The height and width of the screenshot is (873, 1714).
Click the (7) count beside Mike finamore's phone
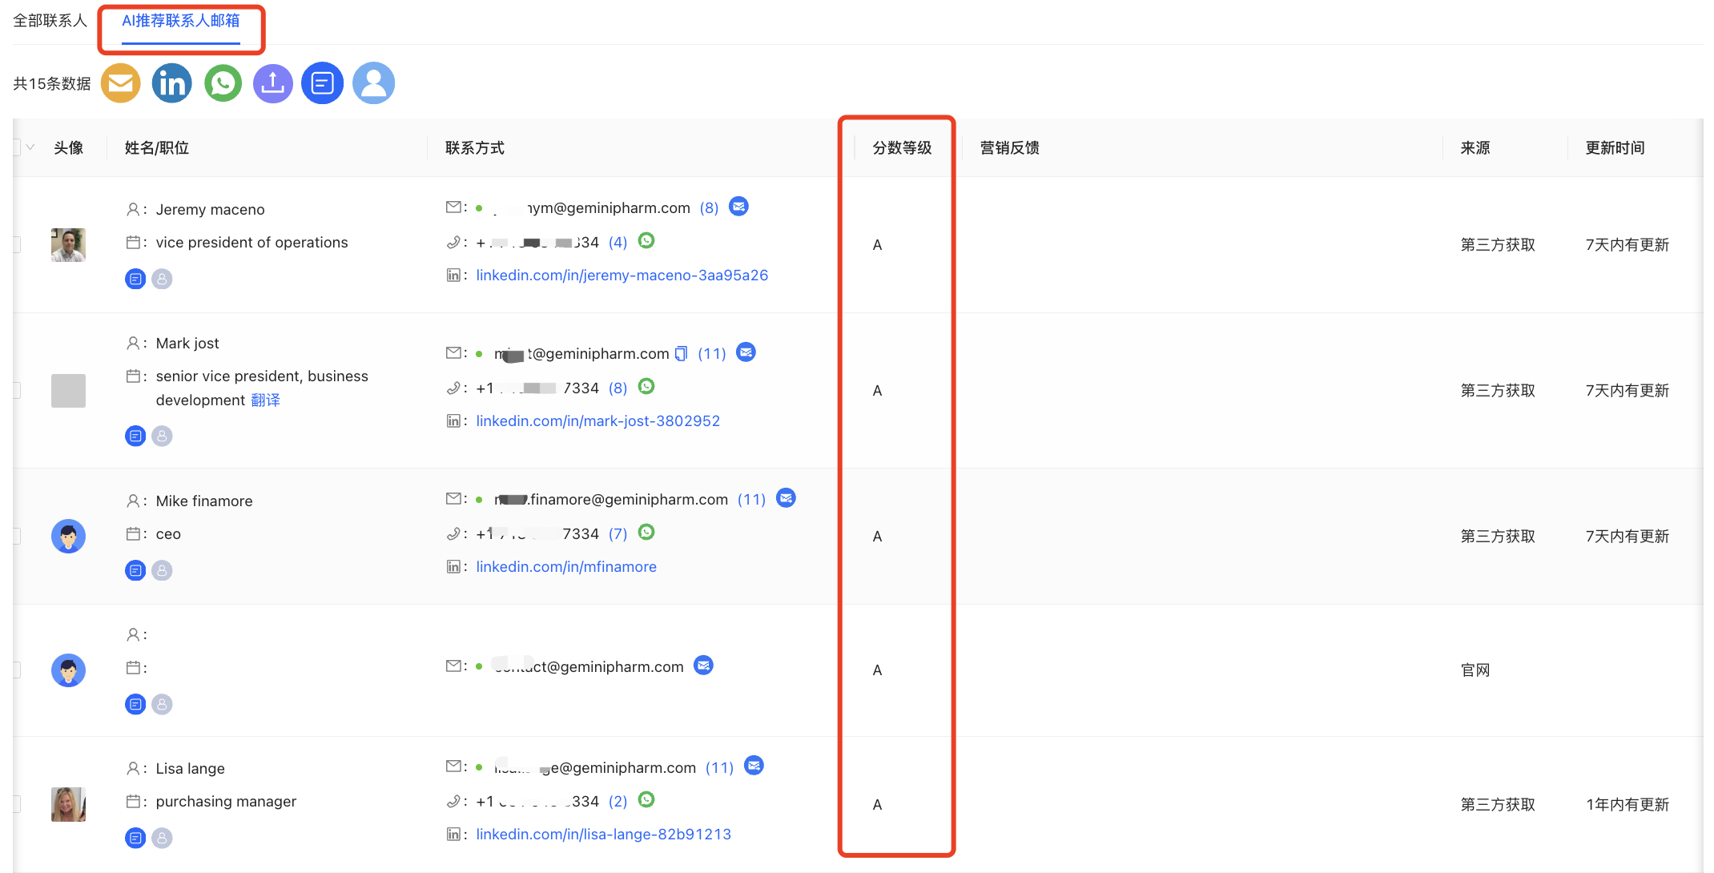click(x=618, y=533)
